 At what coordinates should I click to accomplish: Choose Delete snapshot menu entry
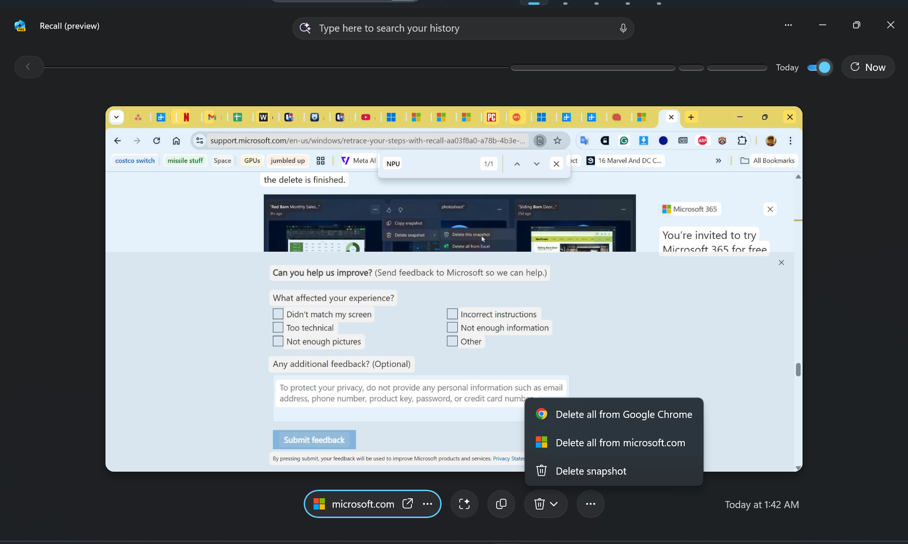(591, 471)
